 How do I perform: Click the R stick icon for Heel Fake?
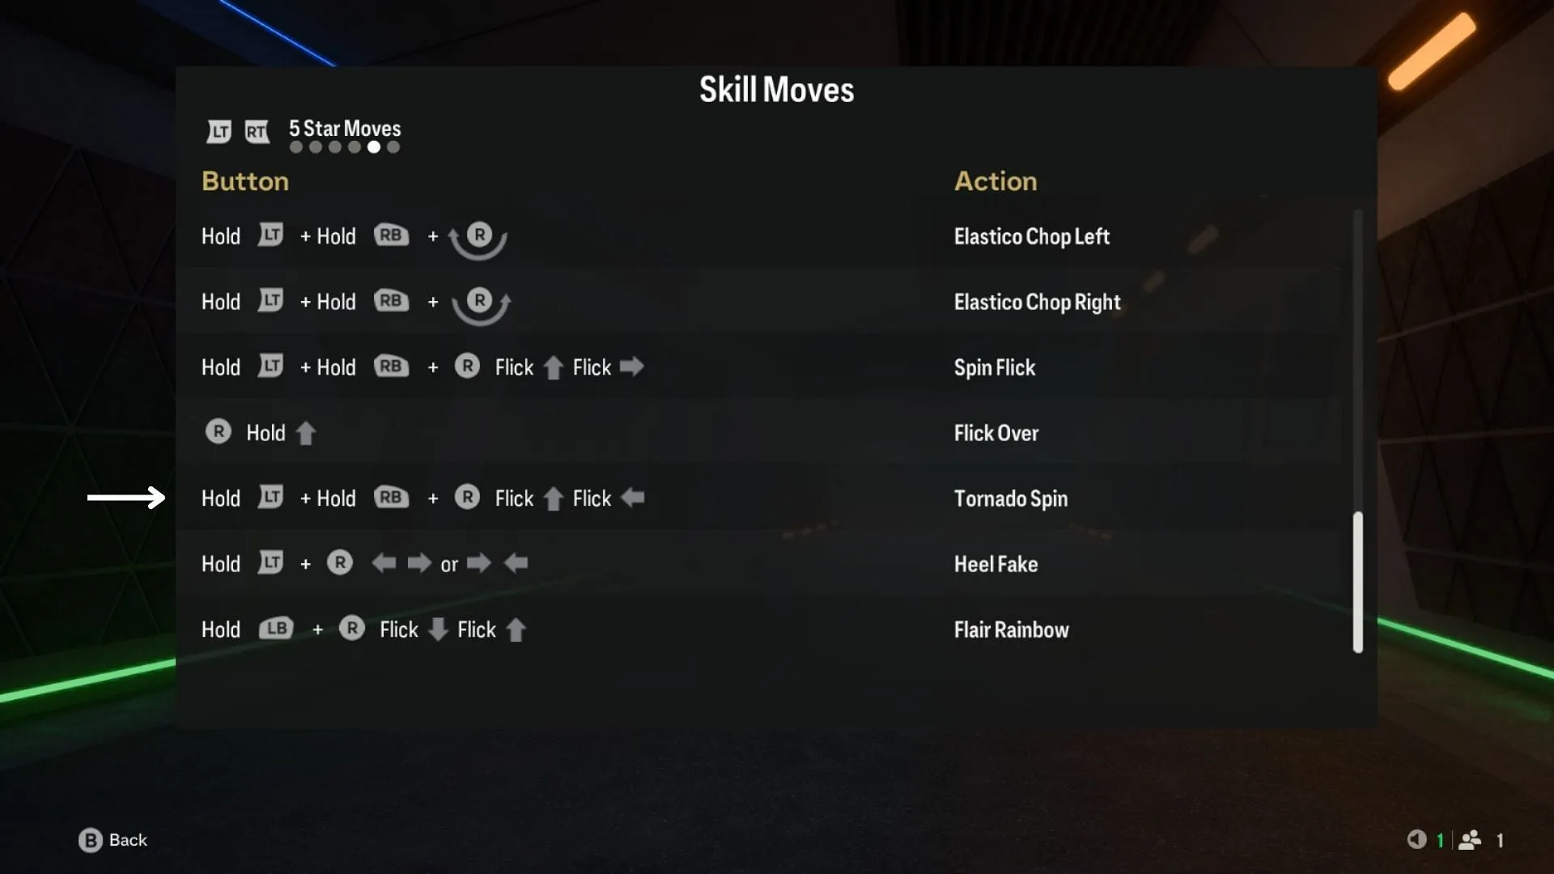click(x=339, y=563)
